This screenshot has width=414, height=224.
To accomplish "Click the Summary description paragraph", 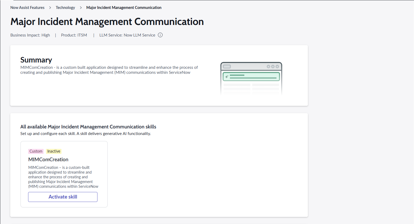I will (x=109, y=70).
